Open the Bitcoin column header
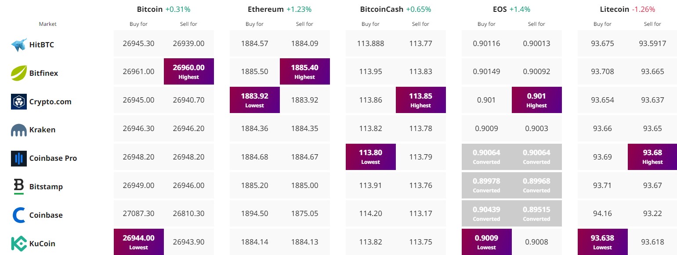Viewport: 677px width, 255px height. [x=150, y=9]
